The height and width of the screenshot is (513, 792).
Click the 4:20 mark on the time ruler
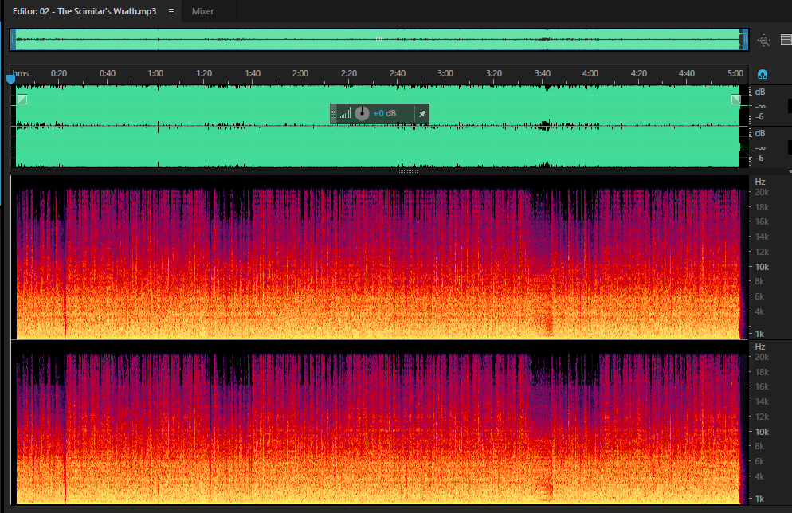point(638,74)
